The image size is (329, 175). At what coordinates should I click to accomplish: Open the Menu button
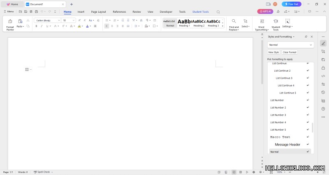point(9,11)
